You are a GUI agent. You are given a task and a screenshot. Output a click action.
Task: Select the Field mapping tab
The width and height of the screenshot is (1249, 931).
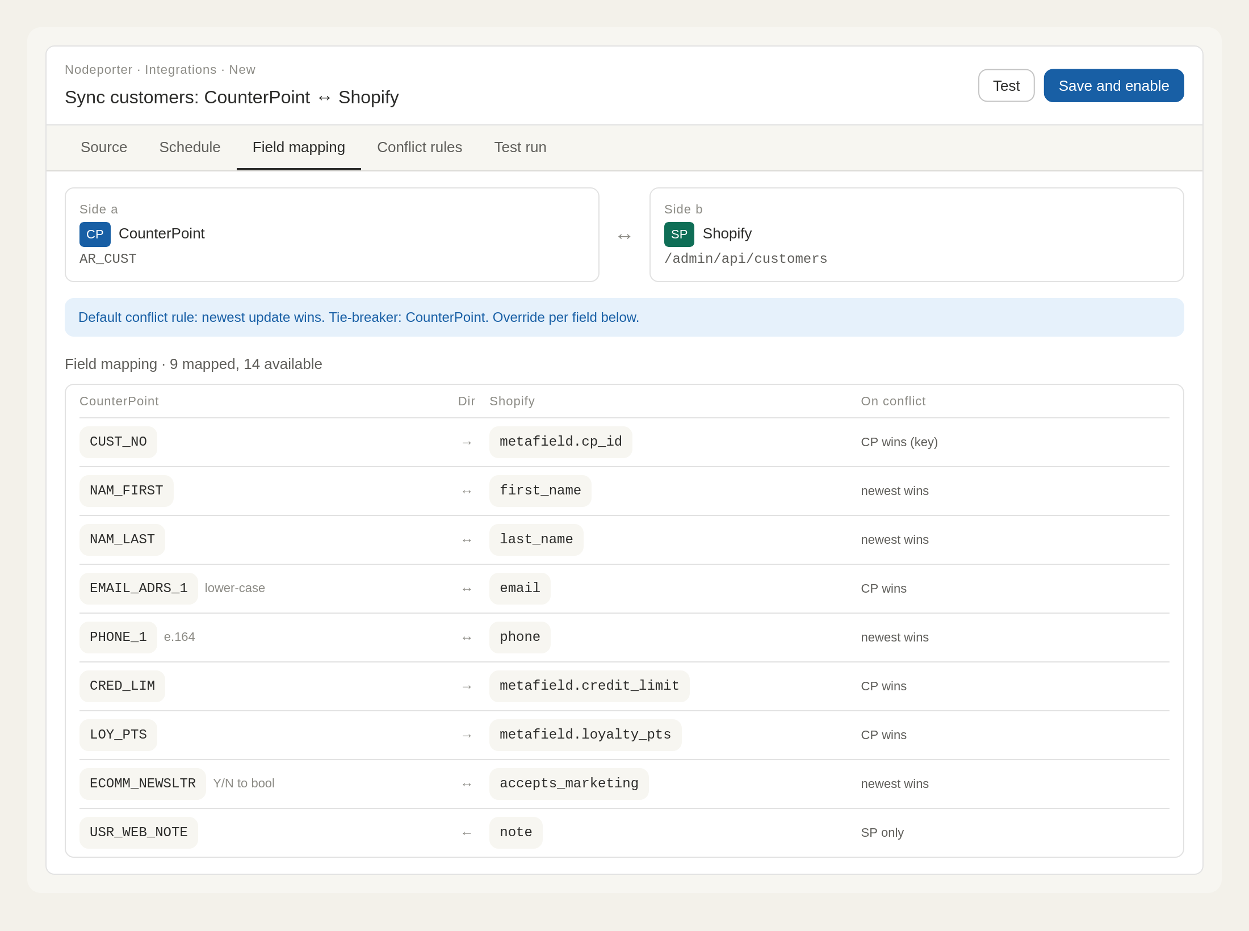pos(299,147)
